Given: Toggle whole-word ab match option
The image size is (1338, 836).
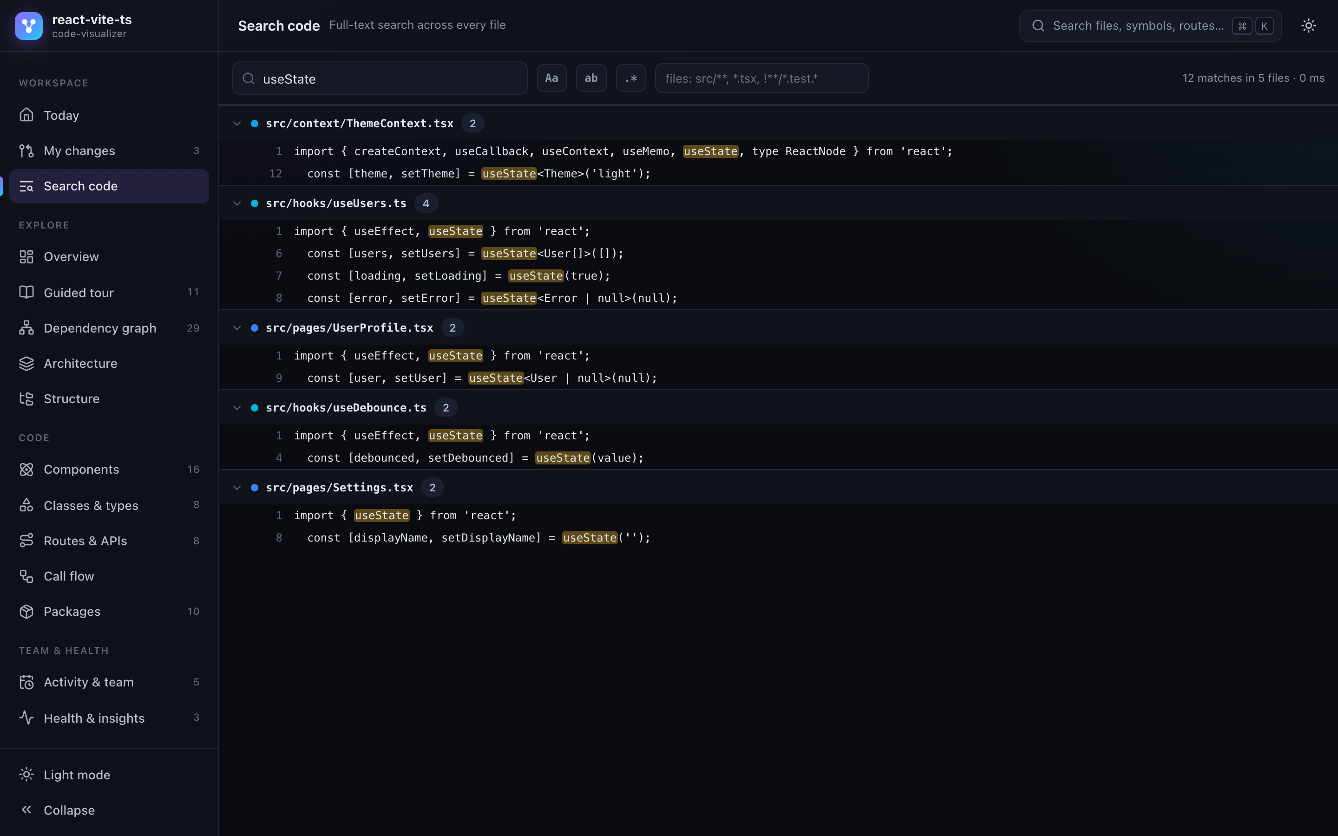Looking at the screenshot, I should click(x=591, y=78).
